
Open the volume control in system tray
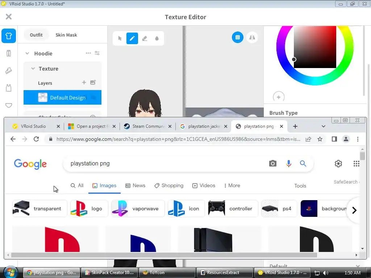point(326,273)
